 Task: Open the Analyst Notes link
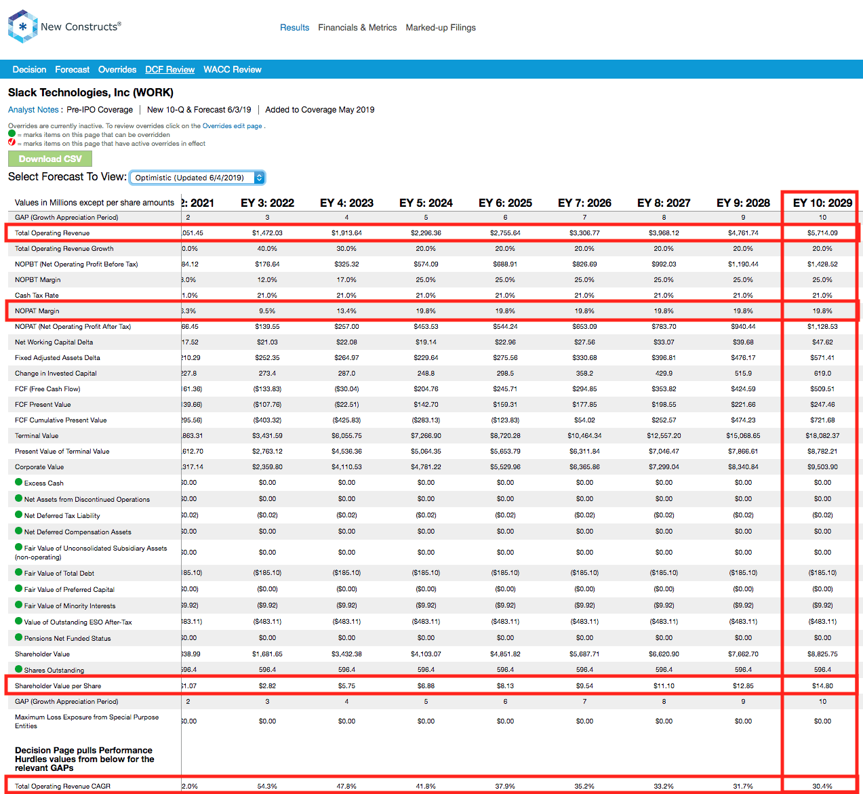pyautogui.click(x=33, y=110)
